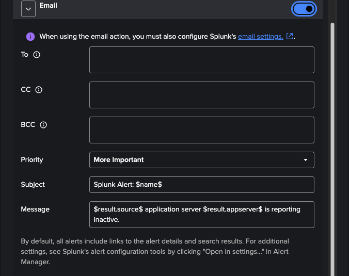Show info tooltip icon for BCC field

[43, 125]
